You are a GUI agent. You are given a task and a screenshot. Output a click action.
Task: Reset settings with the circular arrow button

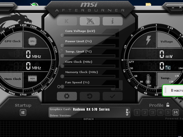point(90,96)
